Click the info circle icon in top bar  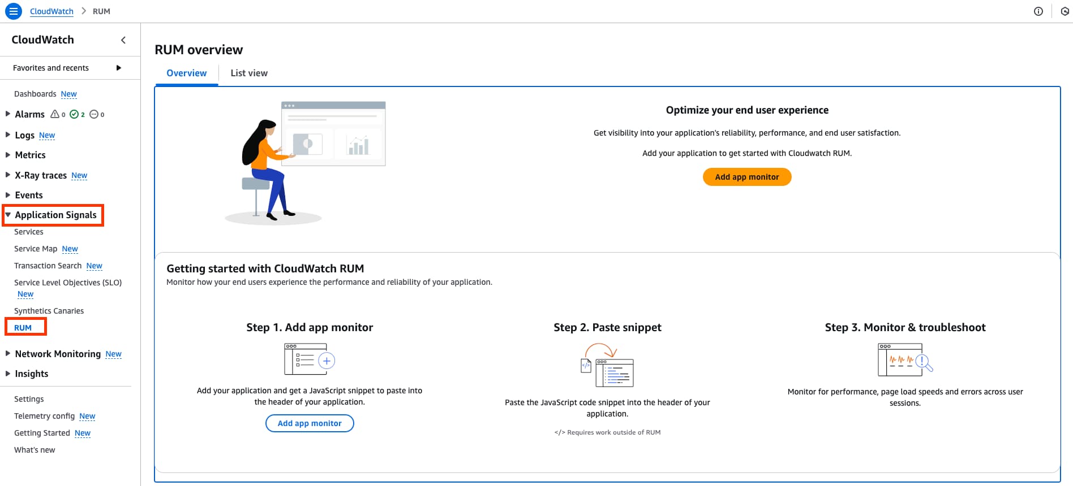coord(1038,11)
